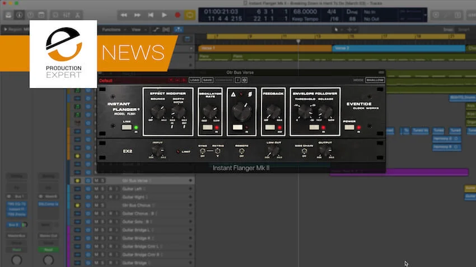Flip the SYNC toggle switch

tap(203, 151)
